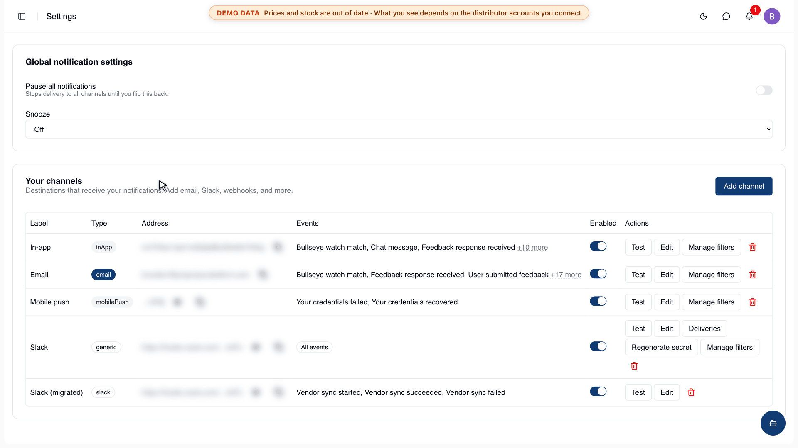Toggle the sidebar panel icon
Viewport: 798px width, 448px height.
[22, 16]
